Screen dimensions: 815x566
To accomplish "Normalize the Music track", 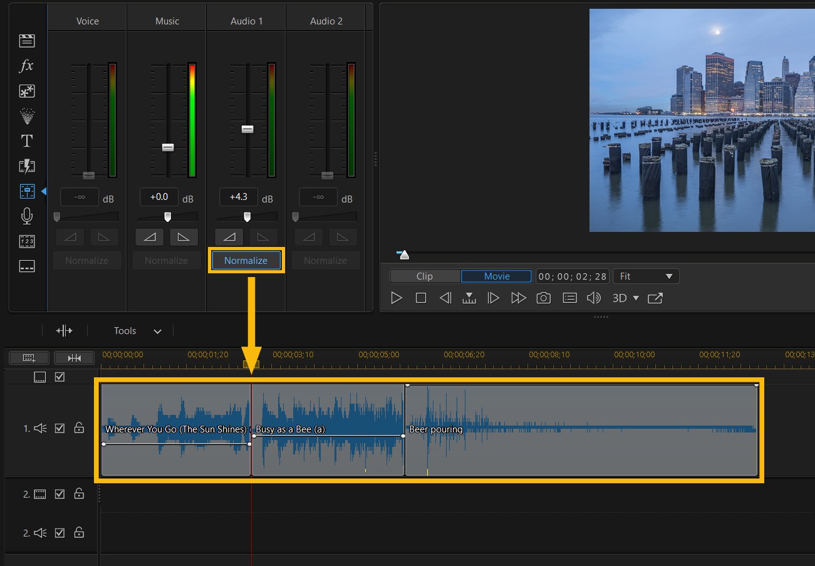I will click(x=166, y=260).
